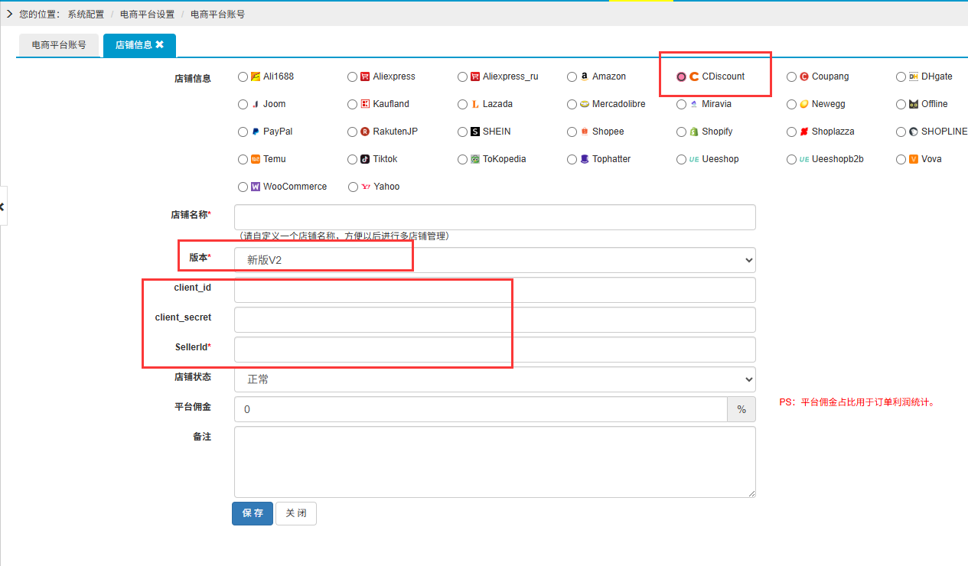Focus the 平台佣金 percentage input

pos(481,409)
